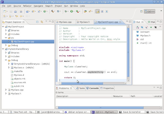
Task: Click the Problems view horizontal scrollbar
Action: coord(101,108)
